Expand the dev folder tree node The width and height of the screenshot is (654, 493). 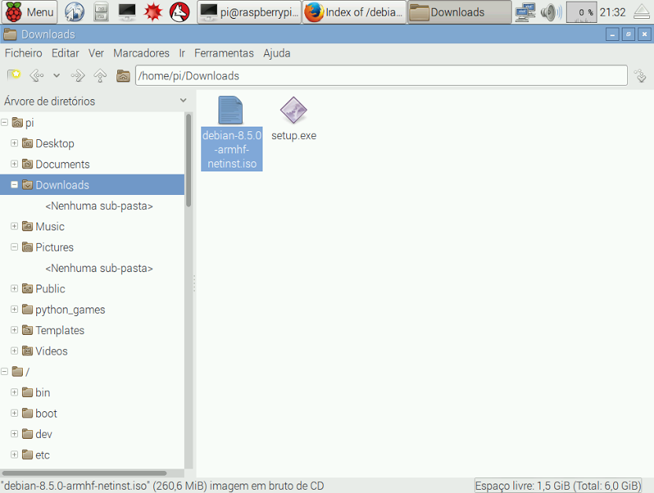[x=14, y=434]
